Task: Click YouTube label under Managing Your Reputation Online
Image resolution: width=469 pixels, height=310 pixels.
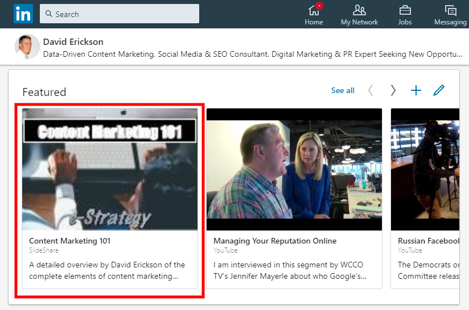Action: [x=225, y=250]
